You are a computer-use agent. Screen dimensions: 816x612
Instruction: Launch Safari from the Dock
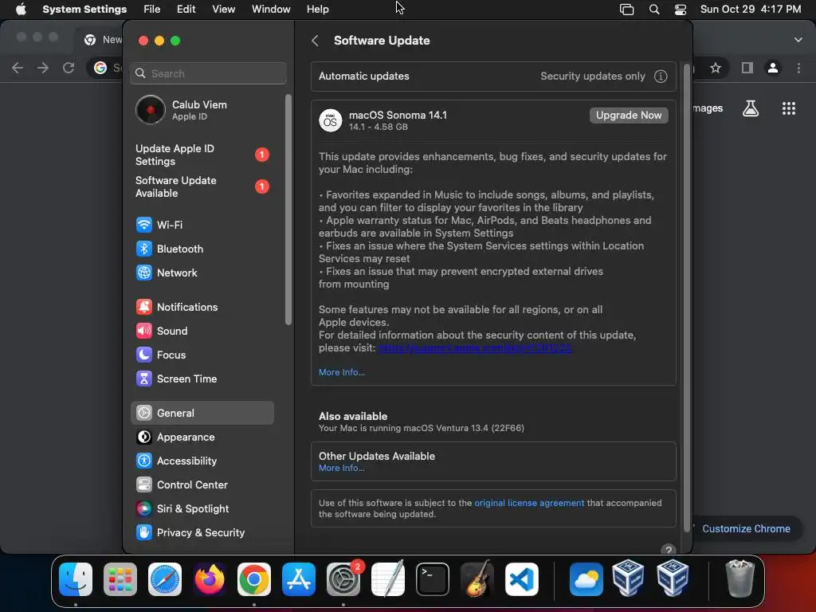pos(165,579)
